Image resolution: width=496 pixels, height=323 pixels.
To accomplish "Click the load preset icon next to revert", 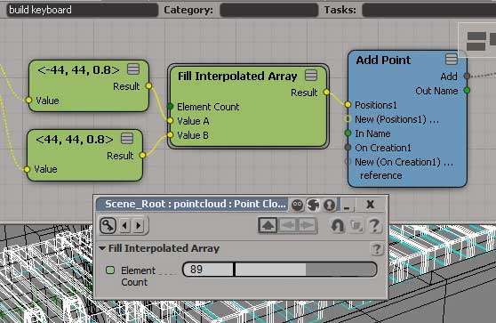I will [x=356, y=226].
